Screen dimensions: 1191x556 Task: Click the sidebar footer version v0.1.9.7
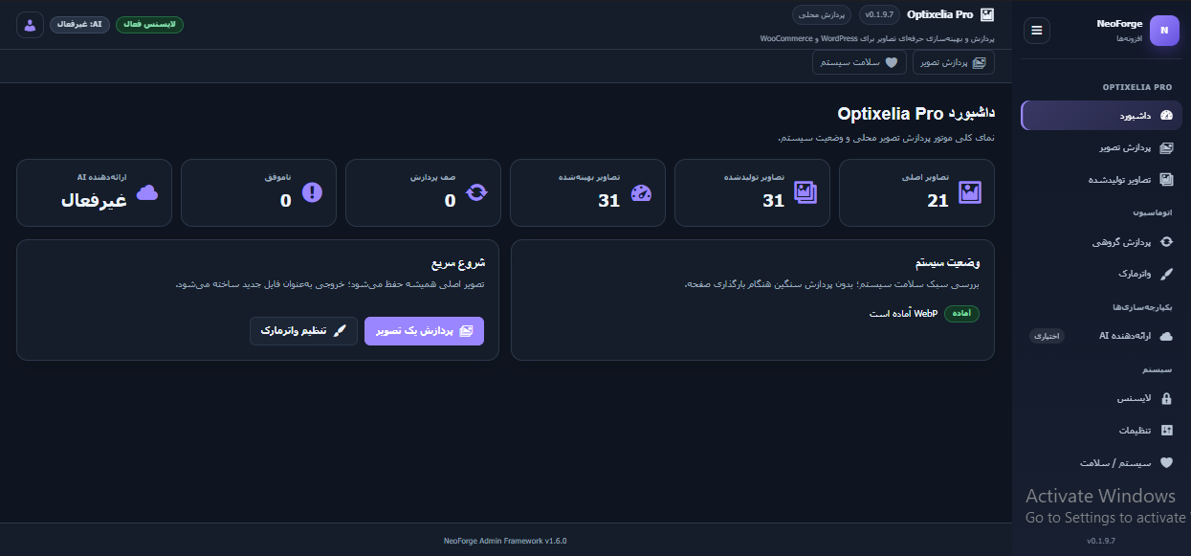pos(1101,541)
